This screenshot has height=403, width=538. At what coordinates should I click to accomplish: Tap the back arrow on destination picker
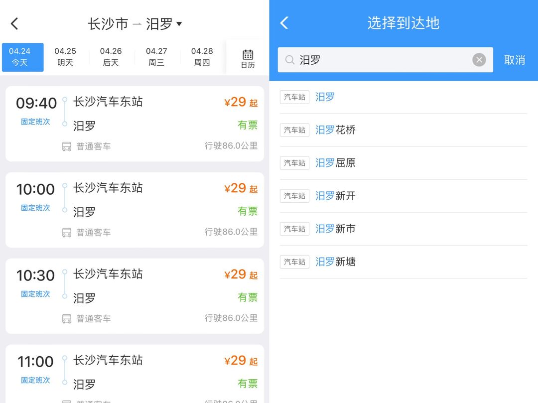(284, 23)
